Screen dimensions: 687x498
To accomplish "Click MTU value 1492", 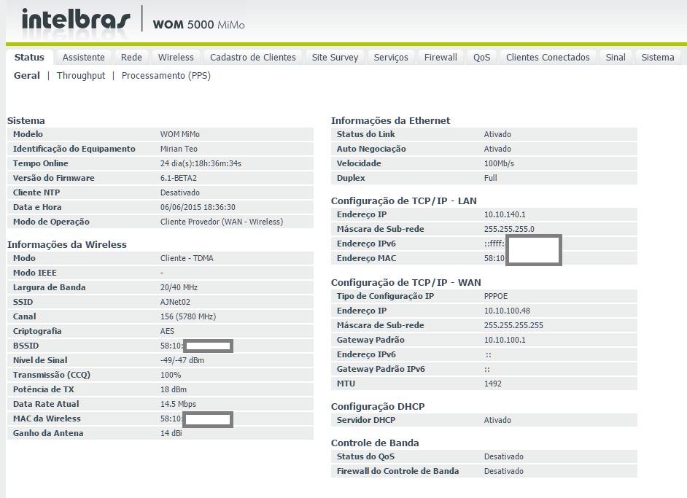I will click(x=492, y=384).
